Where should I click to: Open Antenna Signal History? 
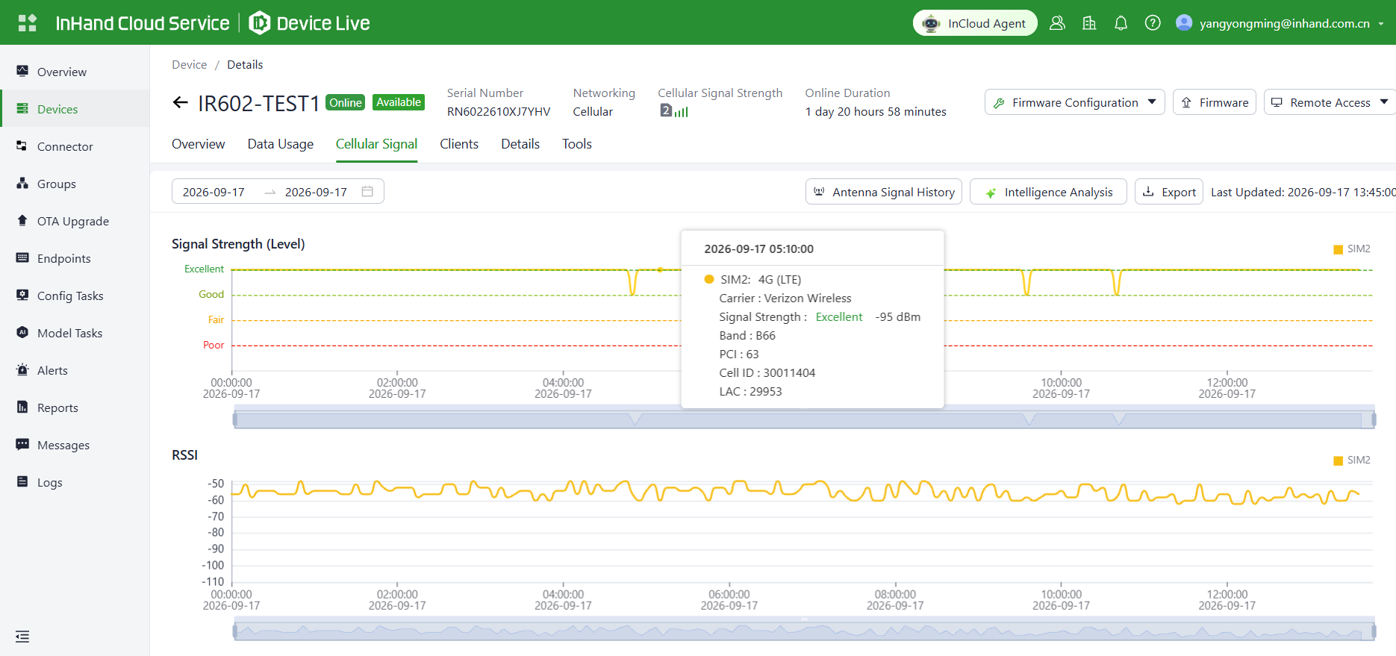(884, 192)
